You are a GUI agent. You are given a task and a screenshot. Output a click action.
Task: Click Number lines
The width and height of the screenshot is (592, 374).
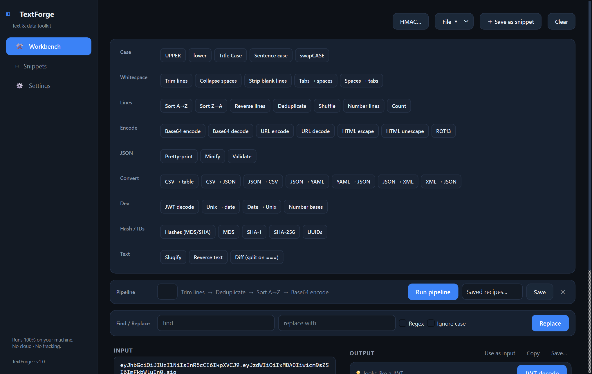click(x=364, y=106)
